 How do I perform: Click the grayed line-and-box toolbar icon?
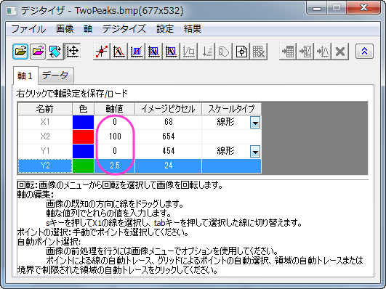tap(189, 52)
